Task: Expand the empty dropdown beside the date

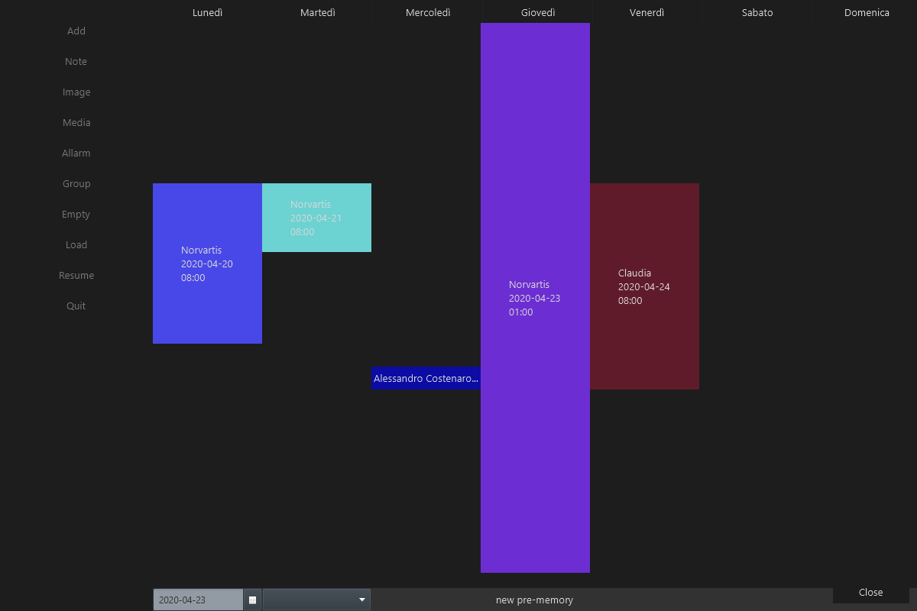Action: (x=316, y=600)
